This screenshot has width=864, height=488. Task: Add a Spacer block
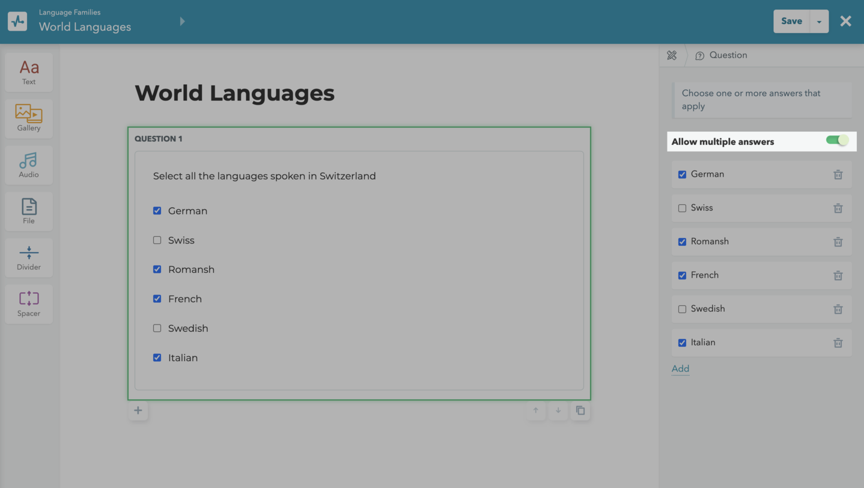click(x=29, y=303)
